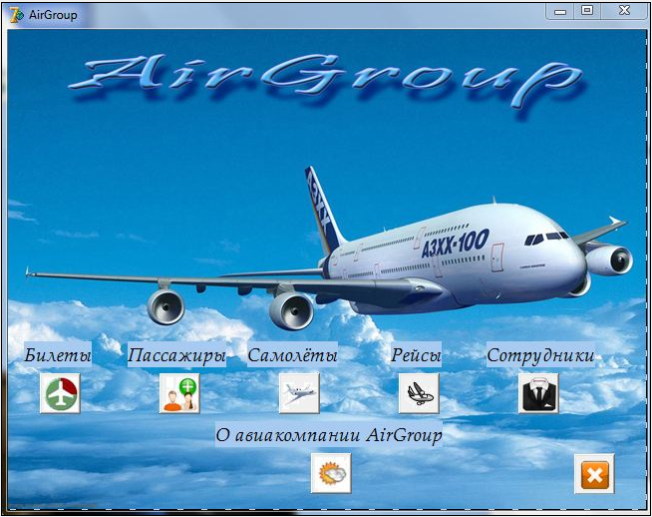Click the Пассажиры label
This screenshot has height=517, width=652.
(176, 355)
